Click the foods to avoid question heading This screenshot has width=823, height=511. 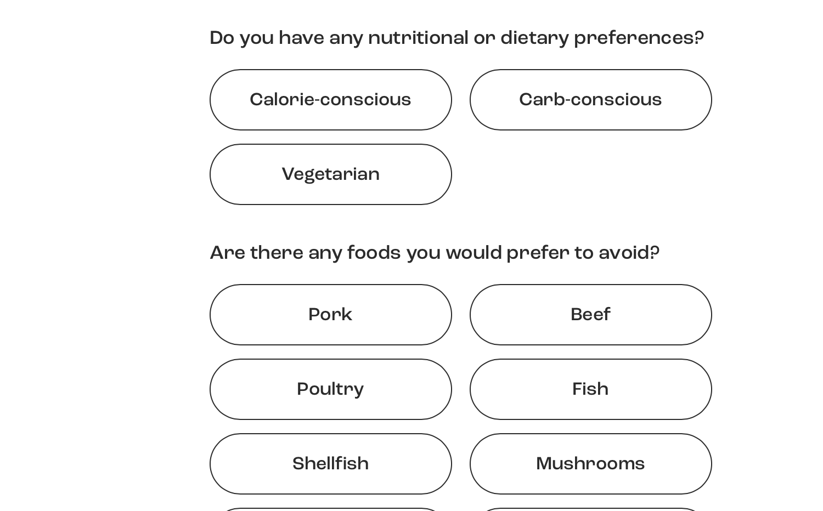435,253
